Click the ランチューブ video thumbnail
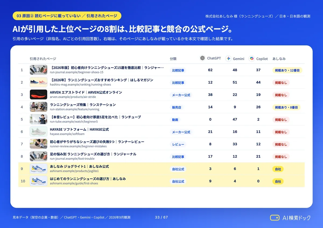 pos(38,119)
